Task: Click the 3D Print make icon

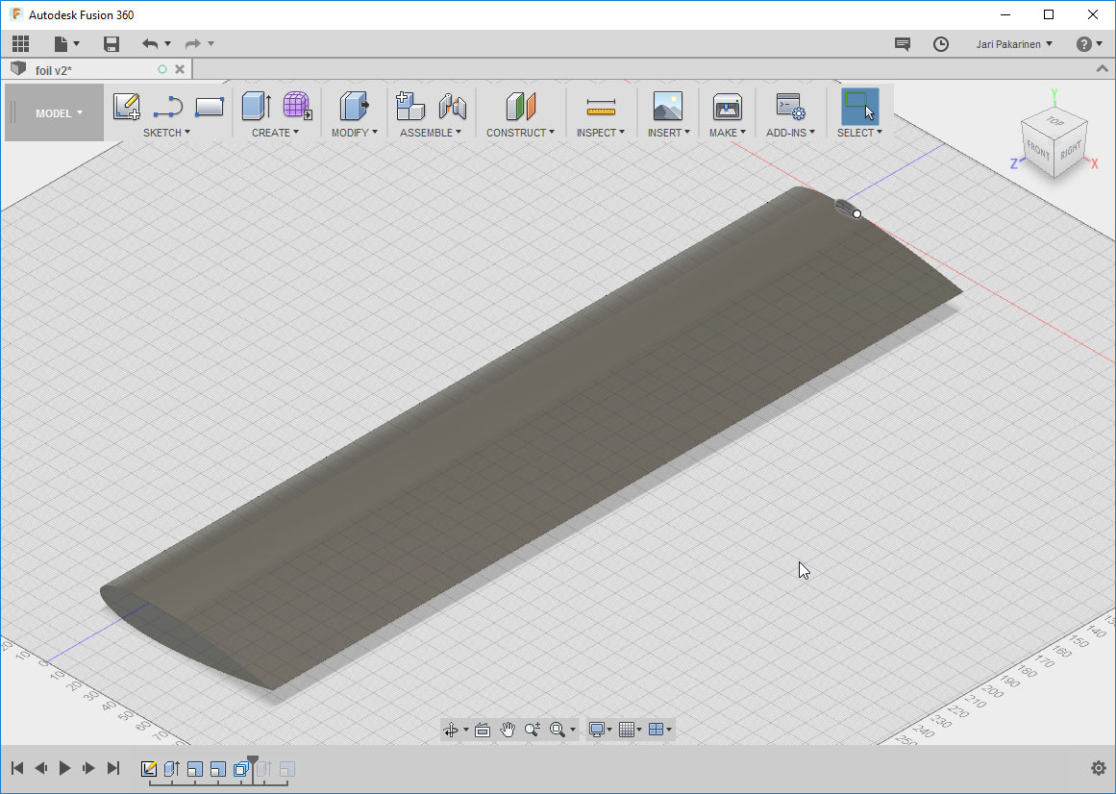Action: (x=728, y=106)
